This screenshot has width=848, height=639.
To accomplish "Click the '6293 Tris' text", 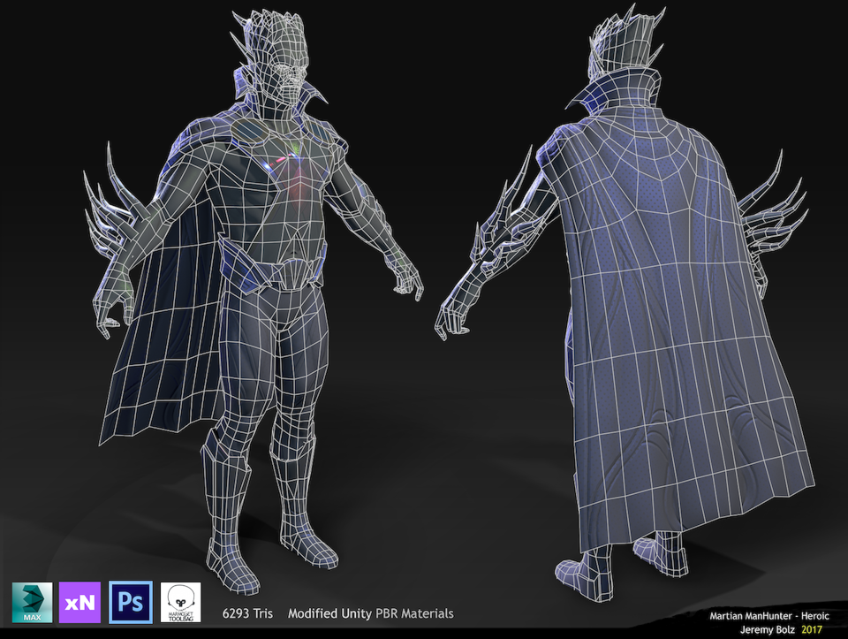I will coord(247,613).
